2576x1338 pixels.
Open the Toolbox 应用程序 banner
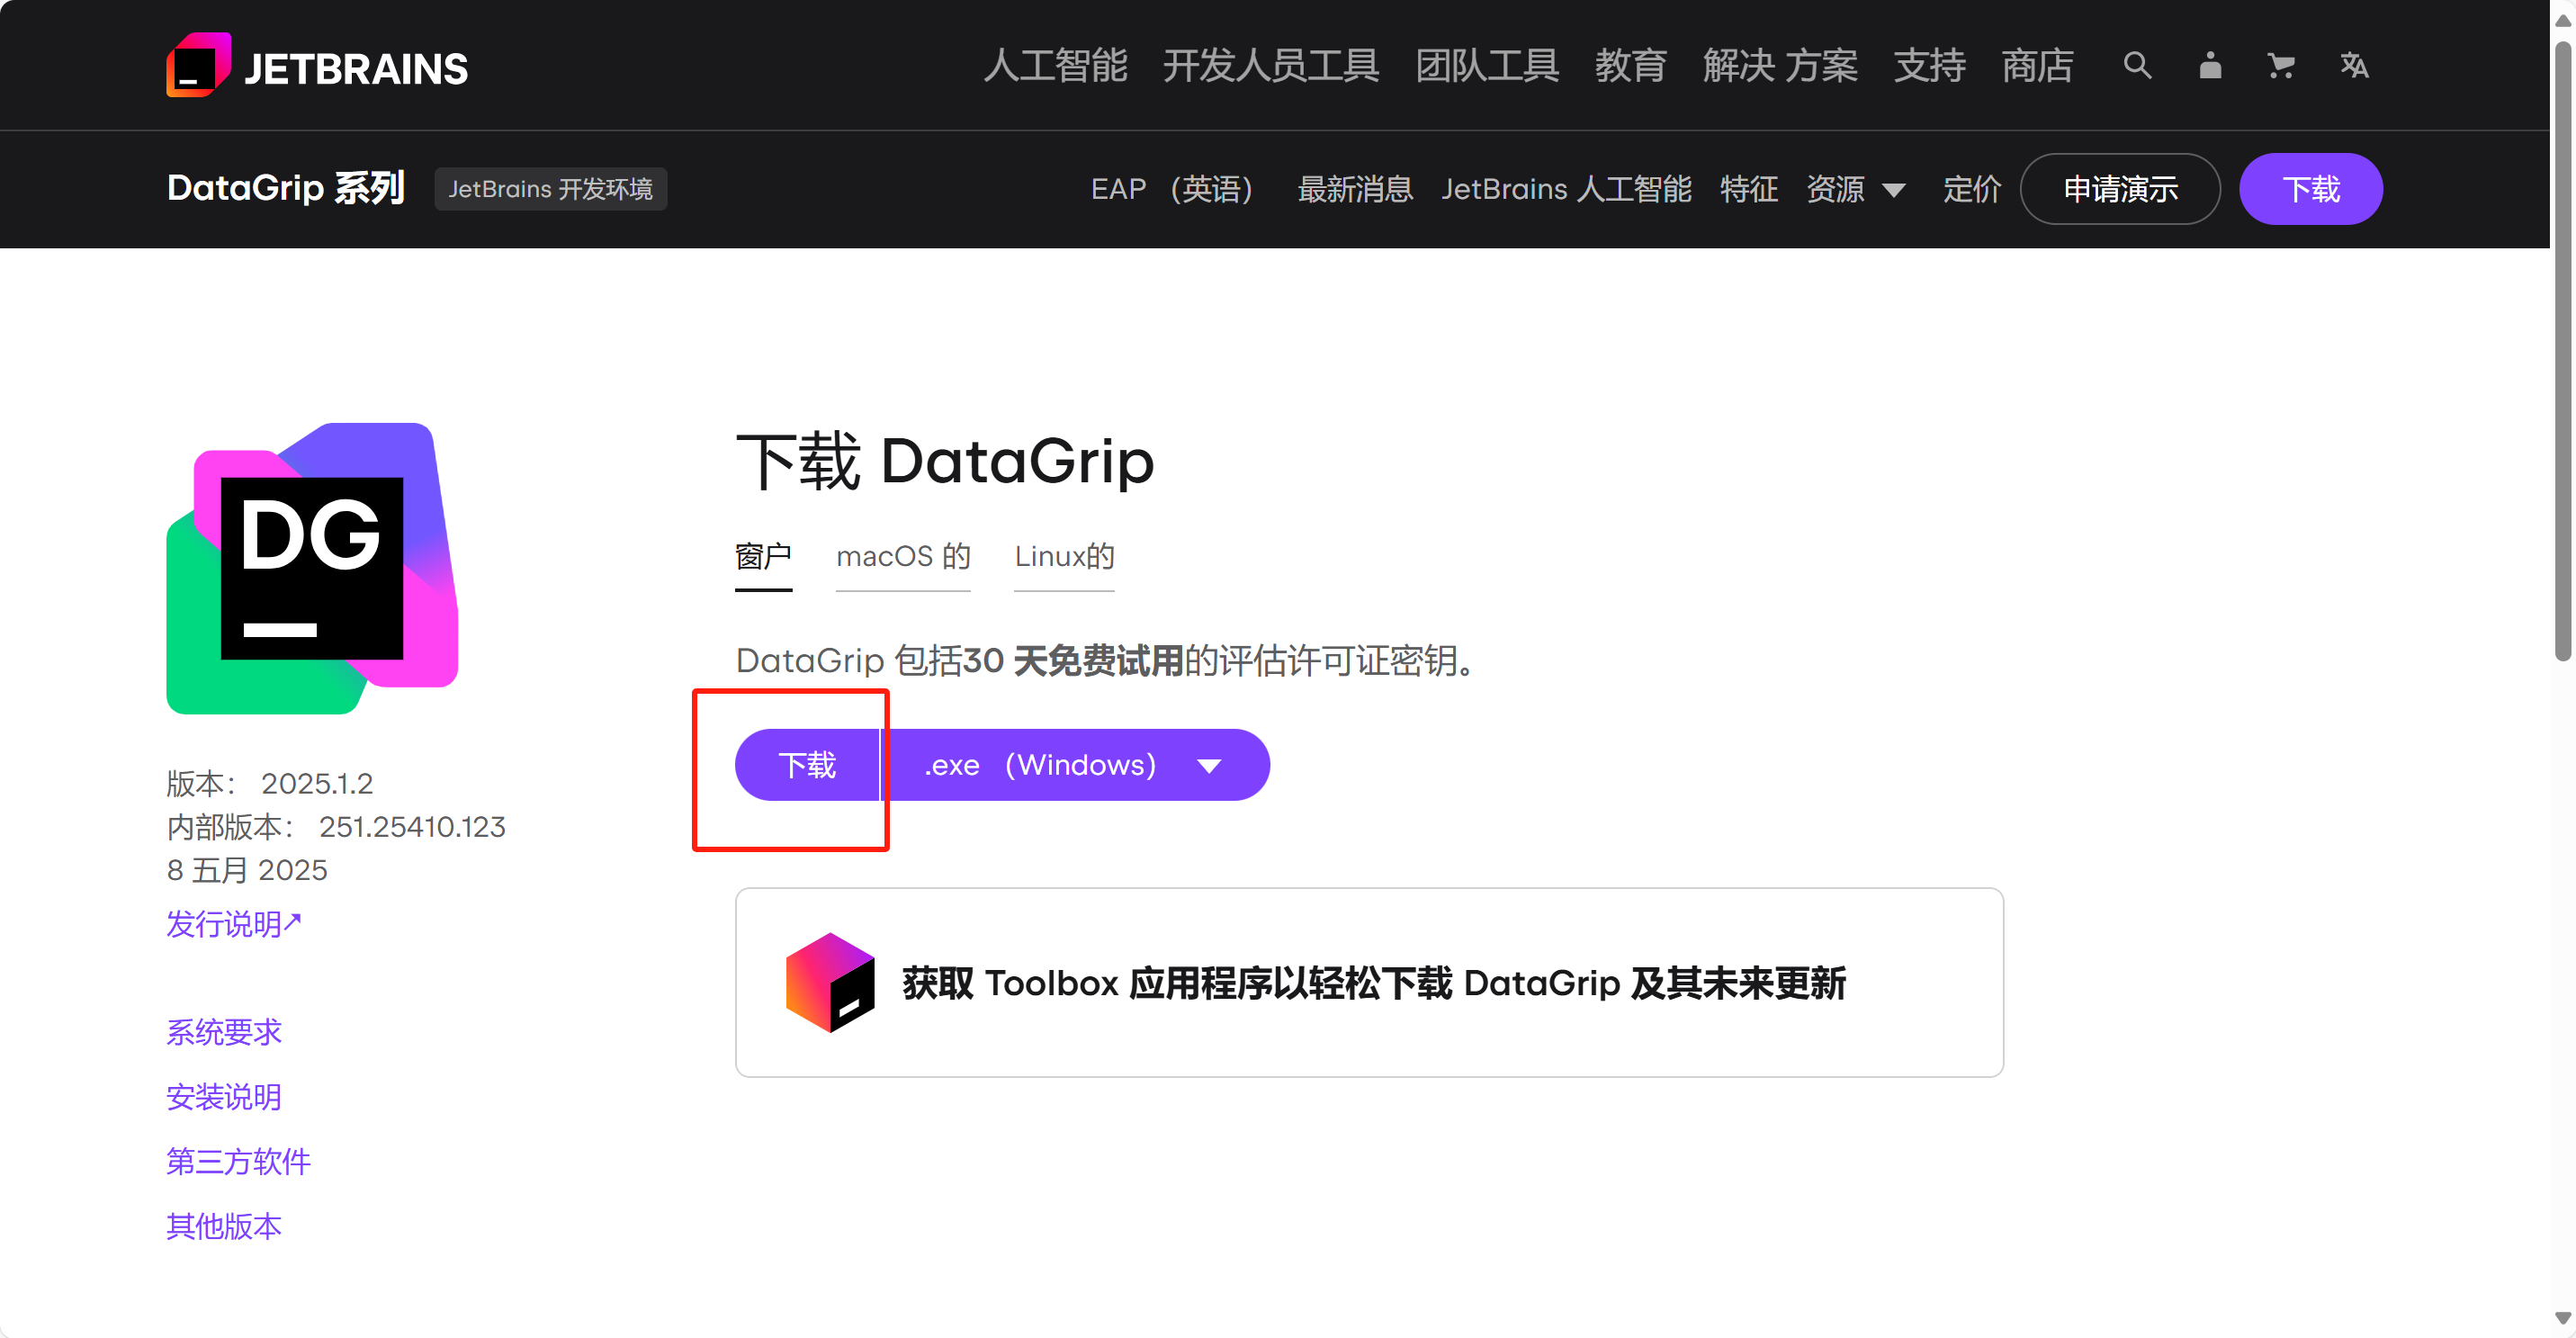point(1369,982)
